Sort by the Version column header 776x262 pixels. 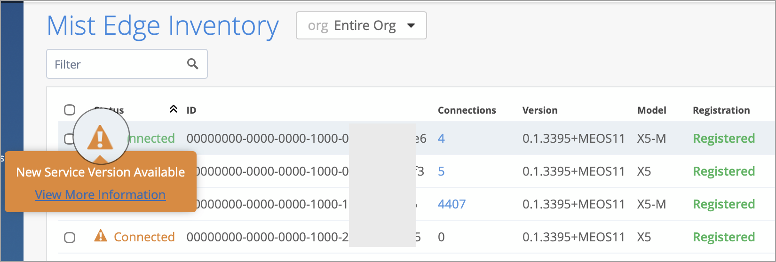tap(540, 110)
